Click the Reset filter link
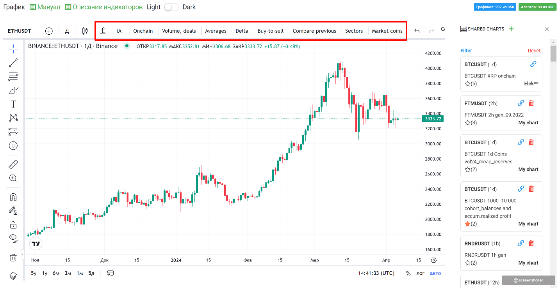Image resolution: width=558 pixels, height=288 pixels. coord(534,51)
